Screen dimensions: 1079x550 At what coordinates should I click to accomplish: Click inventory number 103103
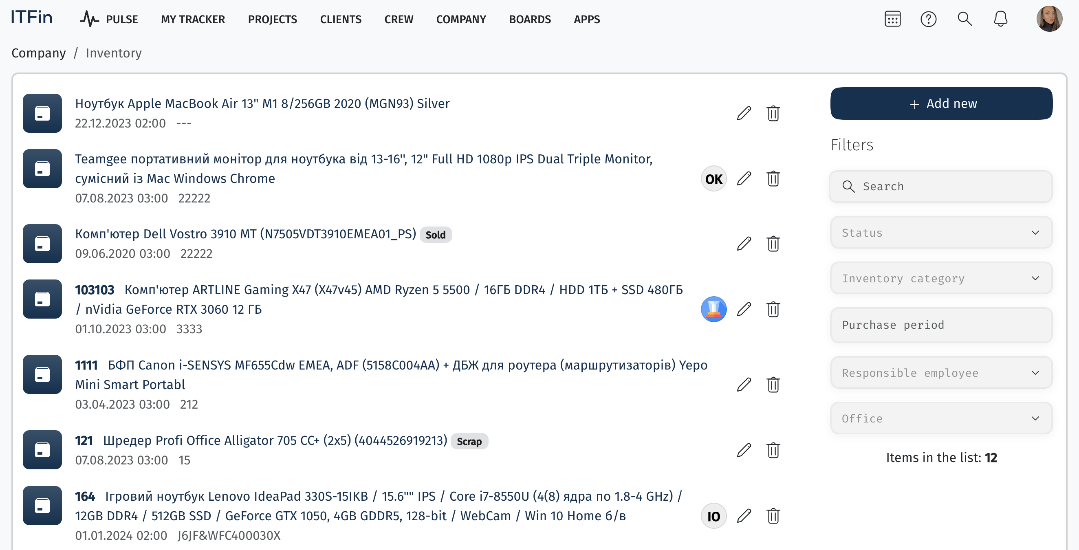95,289
